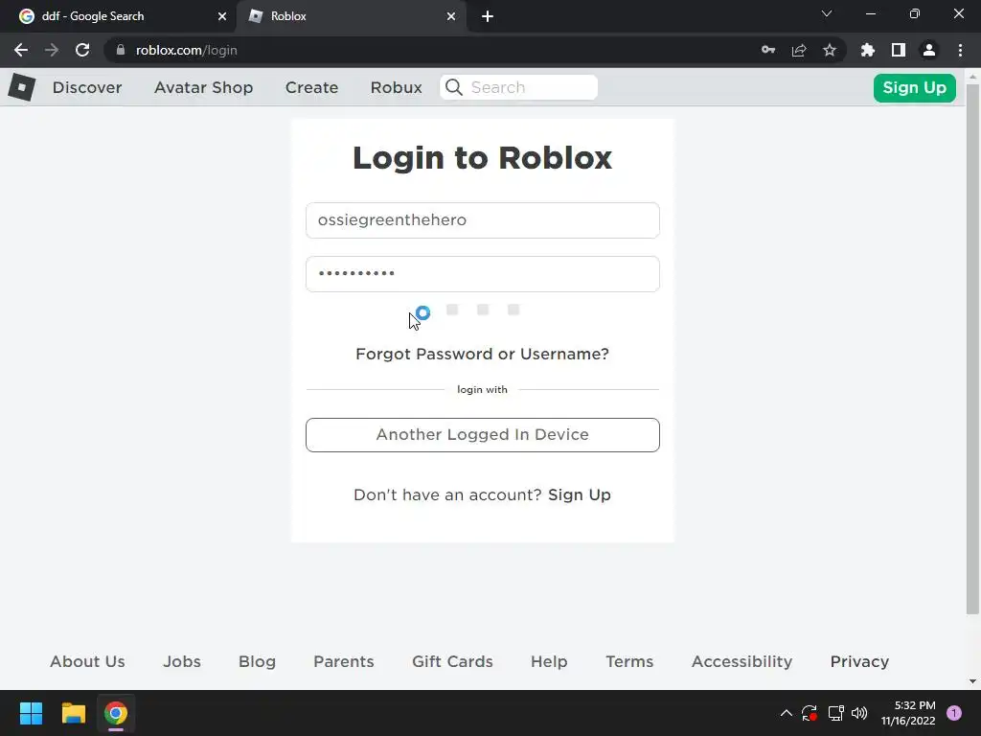This screenshot has width=981, height=736.
Task: Click Chrome taskbar icon
Action: (116, 713)
